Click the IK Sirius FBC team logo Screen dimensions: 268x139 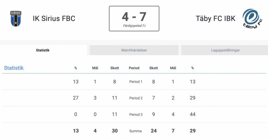(x=16, y=19)
